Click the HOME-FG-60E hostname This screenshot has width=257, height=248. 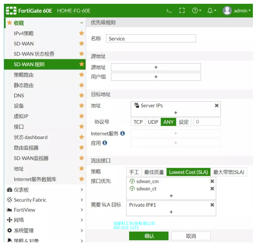pyautogui.click(x=74, y=11)
